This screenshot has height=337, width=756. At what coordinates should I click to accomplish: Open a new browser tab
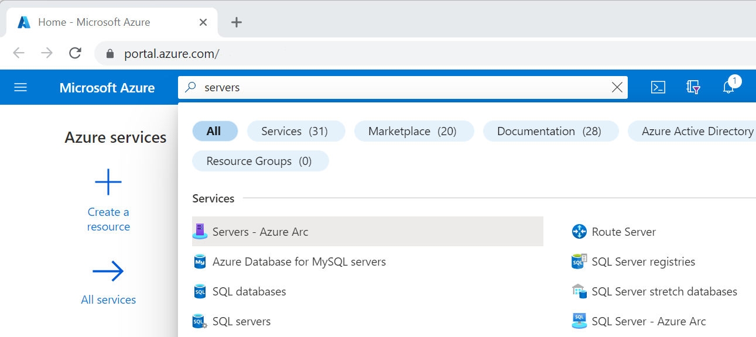(x=237, y=22)
